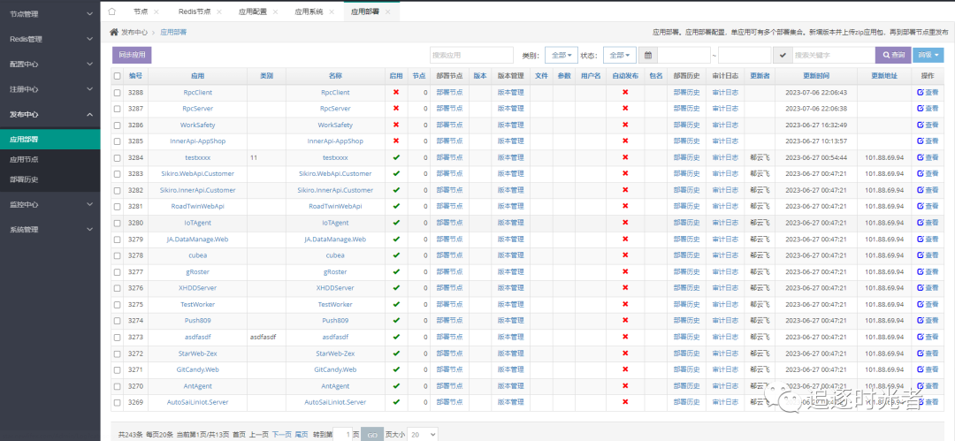This screenshot has width=955, height=441.
Task: Switch to the 应用配置 tab
Action: [252, 11]
